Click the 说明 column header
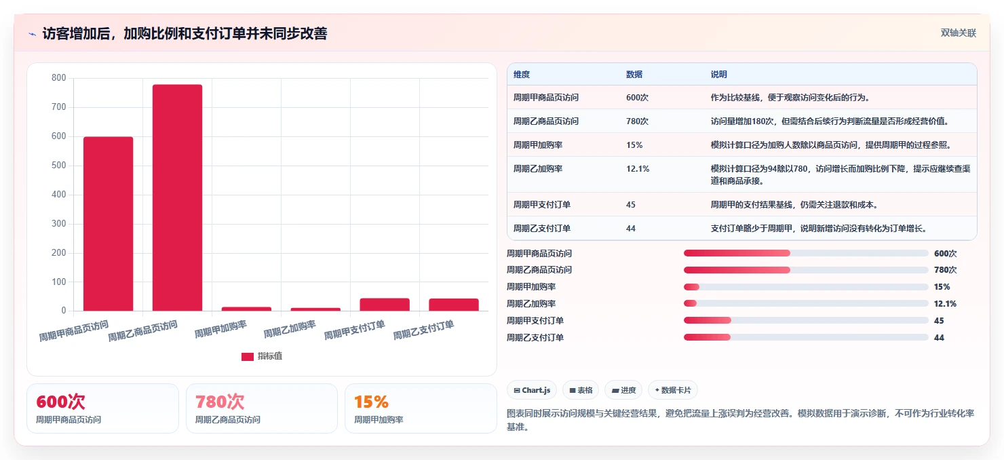 pos(719,74)
